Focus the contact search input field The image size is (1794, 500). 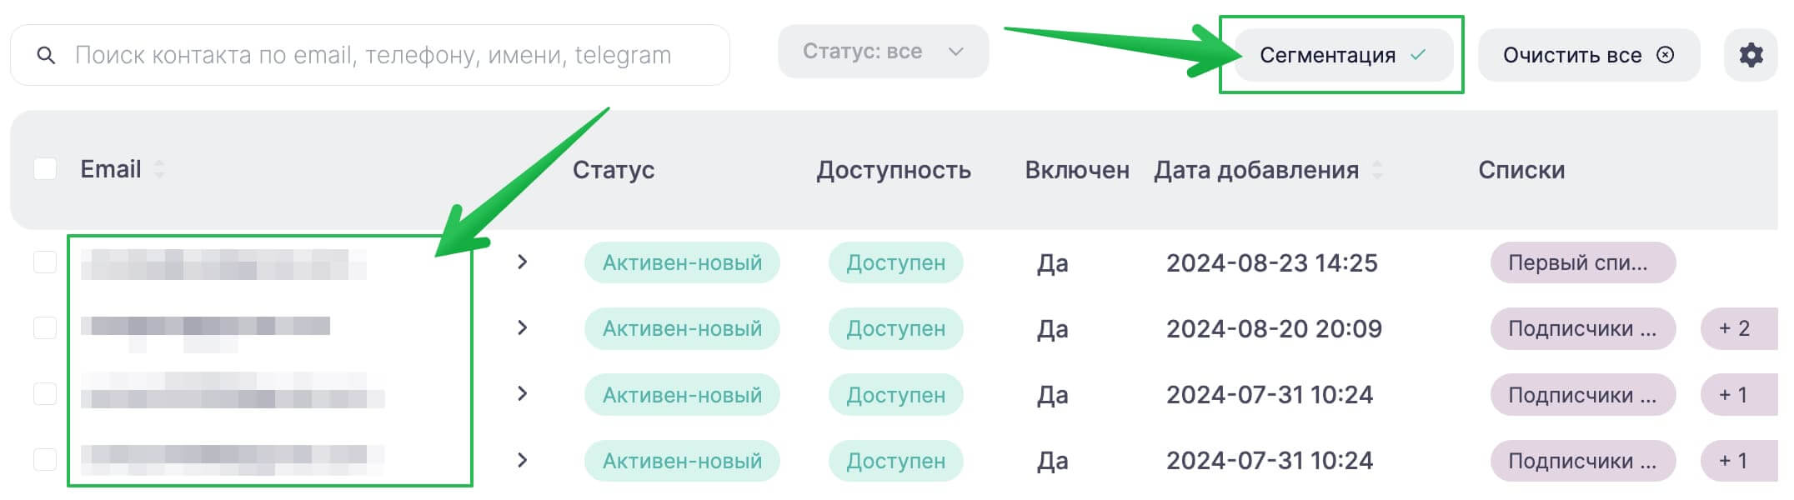coord(370,55)
